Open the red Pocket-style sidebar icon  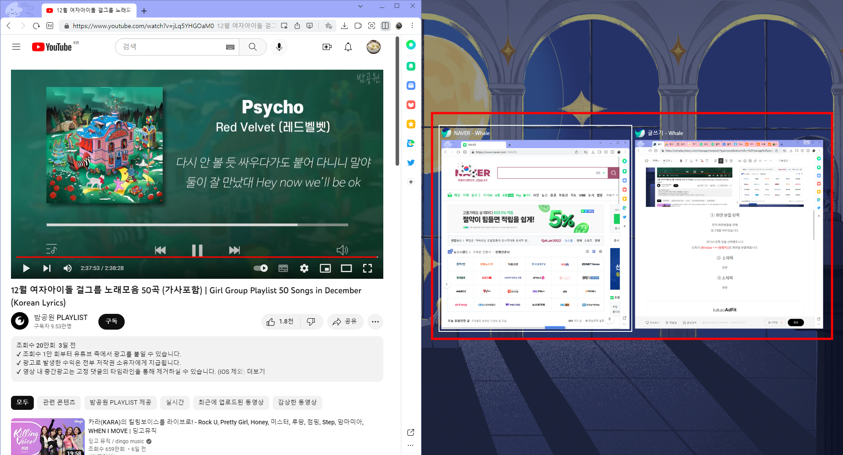click(411, 105)
